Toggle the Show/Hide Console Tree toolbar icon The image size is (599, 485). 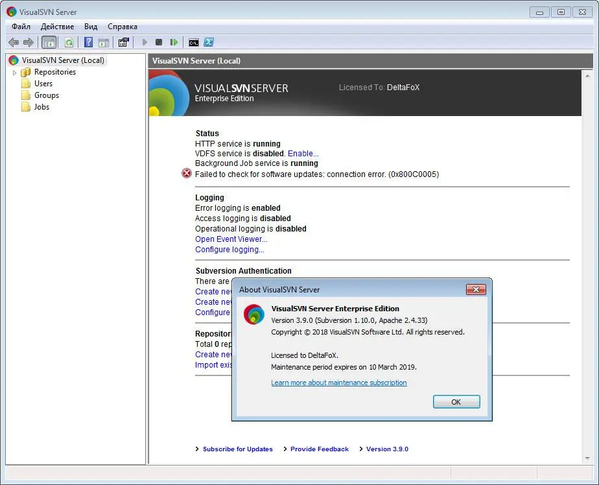[x=49, y=42]
